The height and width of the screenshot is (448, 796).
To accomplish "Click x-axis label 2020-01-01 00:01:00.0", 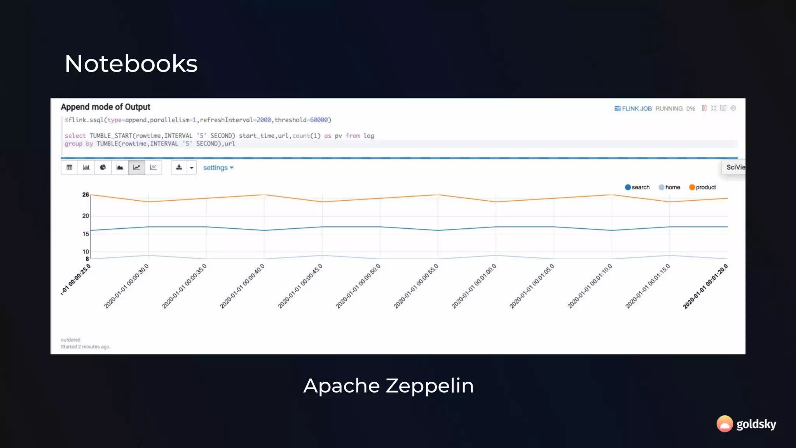I will click(x=474, y=286).
